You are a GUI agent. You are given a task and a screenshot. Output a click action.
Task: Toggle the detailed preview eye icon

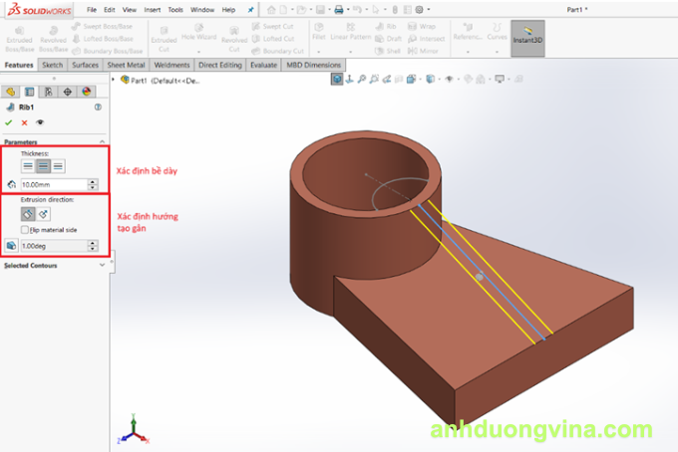[x=40, y=122]
